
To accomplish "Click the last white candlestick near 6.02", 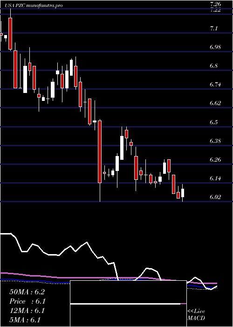I will [183, 193].
